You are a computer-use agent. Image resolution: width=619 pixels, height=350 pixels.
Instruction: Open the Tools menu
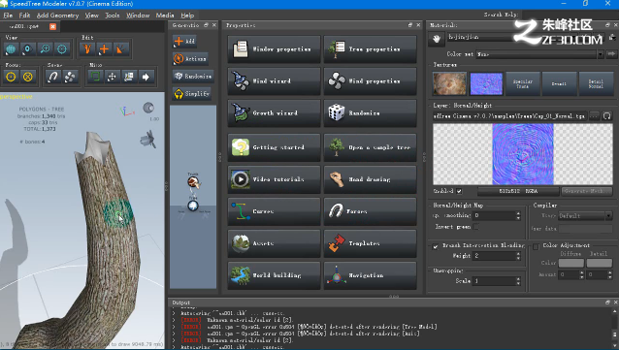[x=113, y=16]
